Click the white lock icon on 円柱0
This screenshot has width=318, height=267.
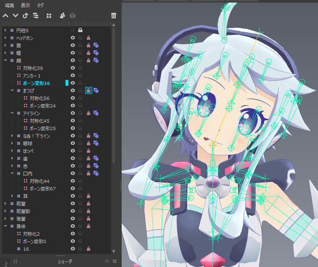pos(80,30)
